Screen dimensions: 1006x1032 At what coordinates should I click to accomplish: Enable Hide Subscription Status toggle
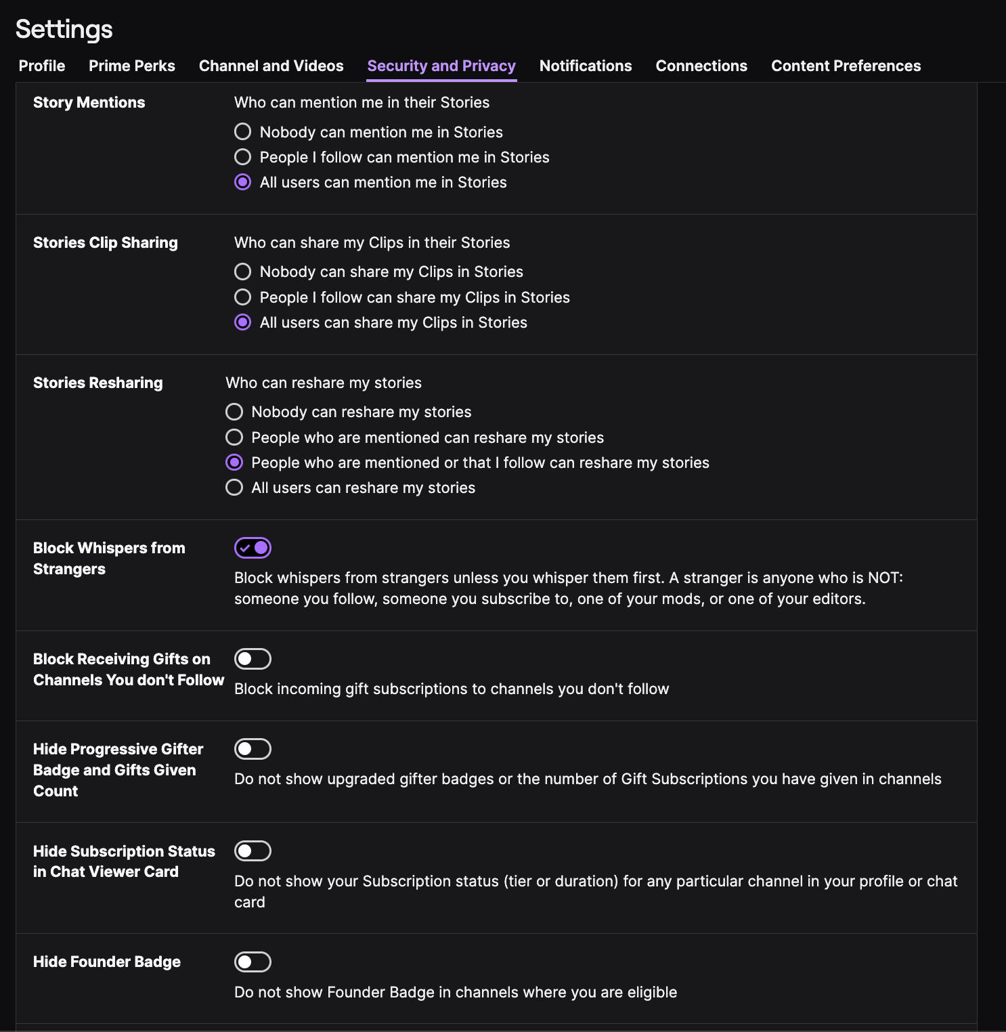(x=253, y=851)
